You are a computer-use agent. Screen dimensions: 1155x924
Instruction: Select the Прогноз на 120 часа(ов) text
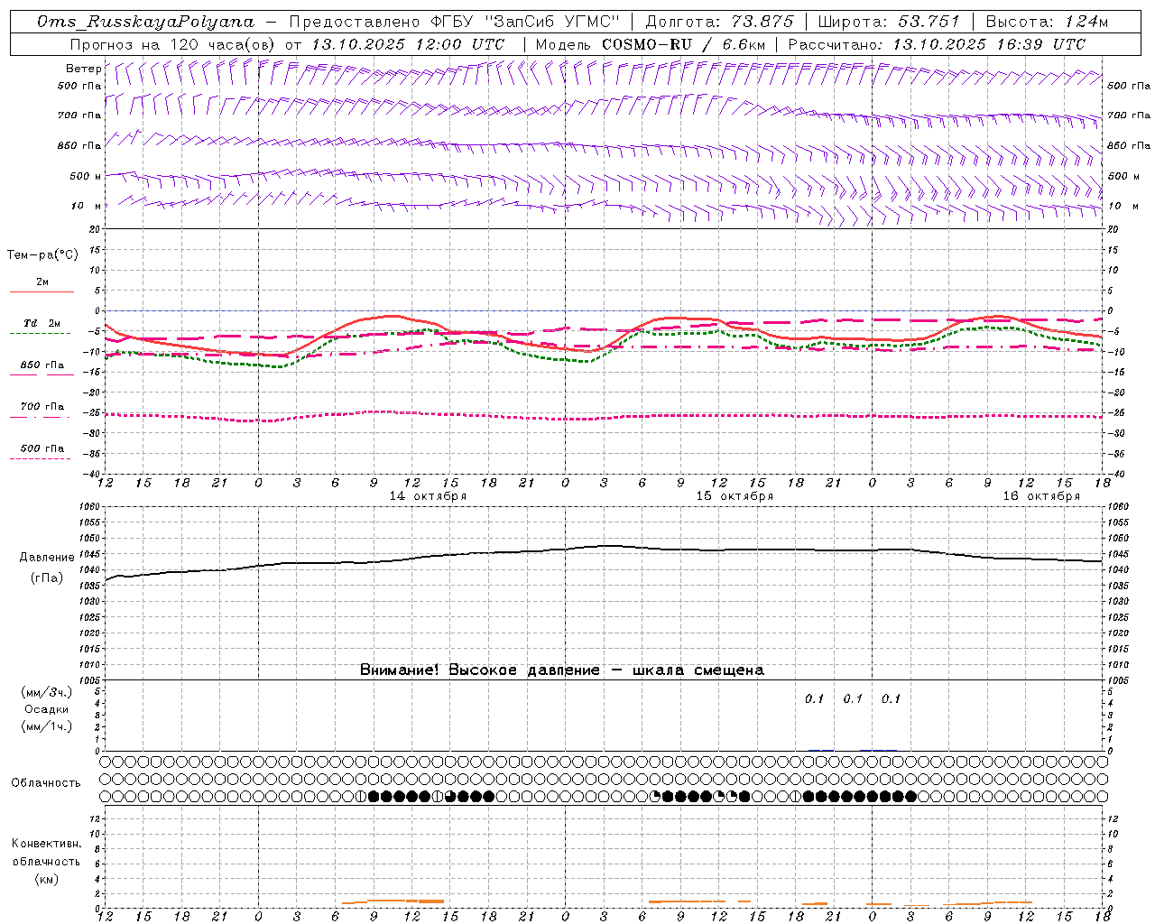173,44
